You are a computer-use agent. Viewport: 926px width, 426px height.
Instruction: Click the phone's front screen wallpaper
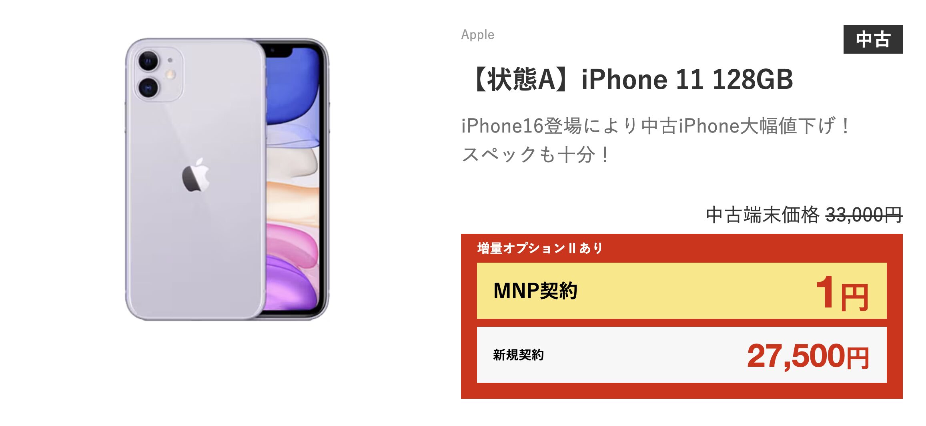(x=294, y=179)
